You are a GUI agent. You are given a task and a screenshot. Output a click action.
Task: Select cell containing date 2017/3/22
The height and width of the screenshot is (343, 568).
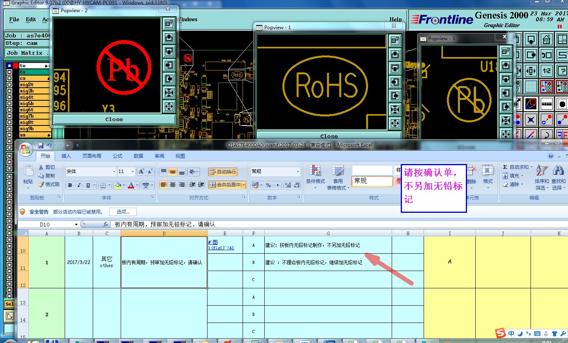[78, 262]
